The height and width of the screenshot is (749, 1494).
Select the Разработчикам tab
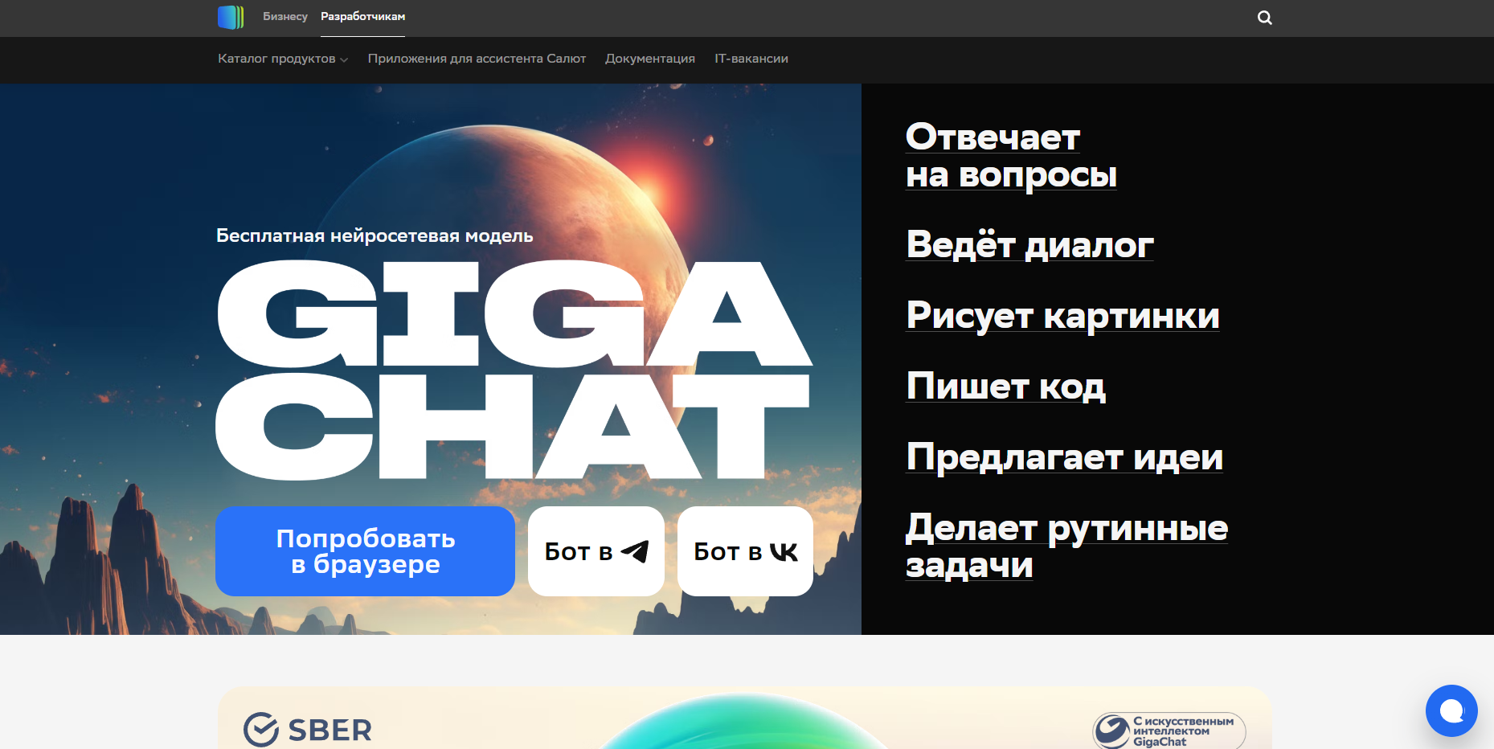(362, 17)
